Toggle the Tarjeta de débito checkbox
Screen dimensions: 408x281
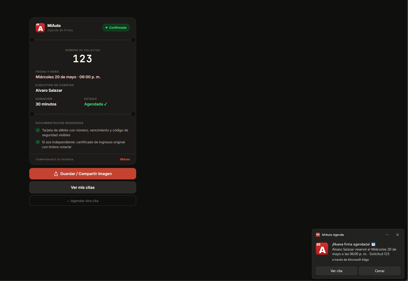tap(38, 130)
